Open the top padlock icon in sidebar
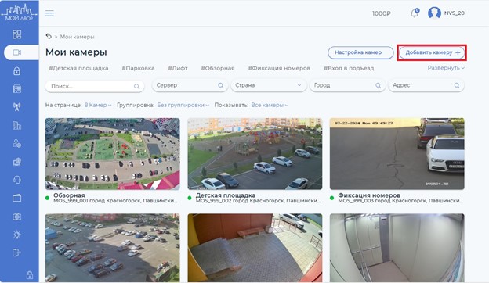 tap(16, 71)
